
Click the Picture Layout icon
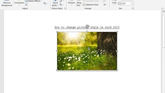pos(61,5)
